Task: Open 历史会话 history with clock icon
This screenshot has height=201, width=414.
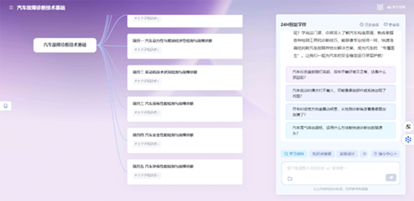Action: pos(369,25)
